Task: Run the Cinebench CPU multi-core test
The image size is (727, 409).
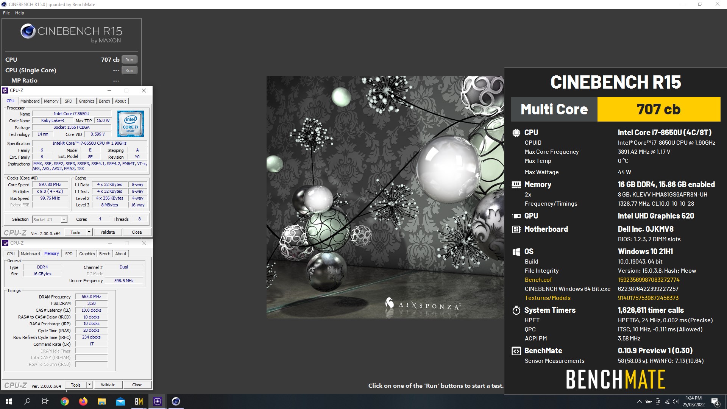Action: pos(129,60)
